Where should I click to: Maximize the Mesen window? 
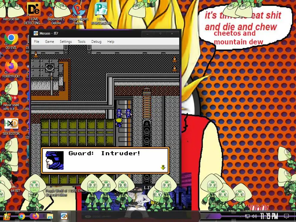[x=160, y=34]
